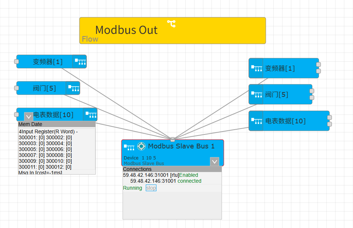353x228 pixels.
Task: Click the Device 1 10 5 text
Action: coord(140,158)
